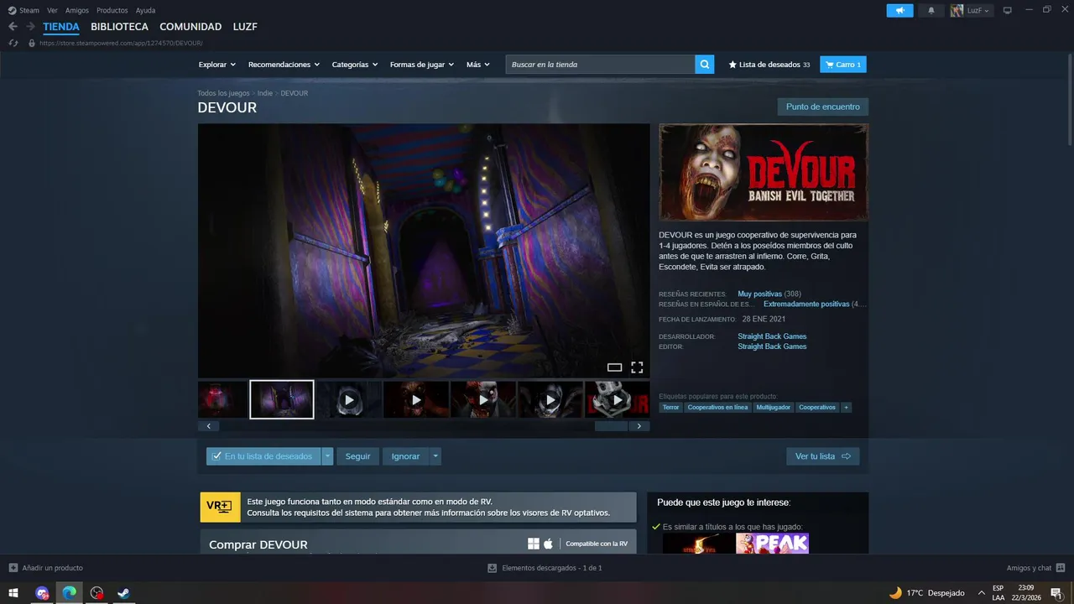Click the Indie breadcrumb link
This screenshot has width=1074, height=604.
(265, 93)
